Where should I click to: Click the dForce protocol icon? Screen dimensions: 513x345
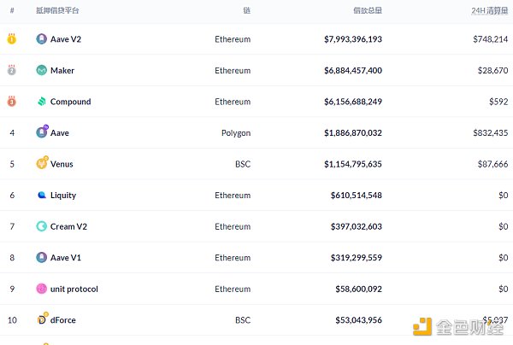click(x=41, y=319)
